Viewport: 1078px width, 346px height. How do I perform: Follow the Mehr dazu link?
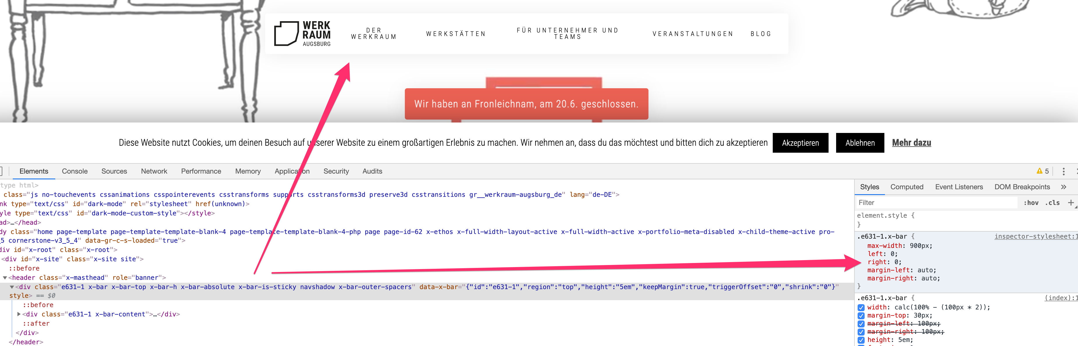[x=911, y=143]
